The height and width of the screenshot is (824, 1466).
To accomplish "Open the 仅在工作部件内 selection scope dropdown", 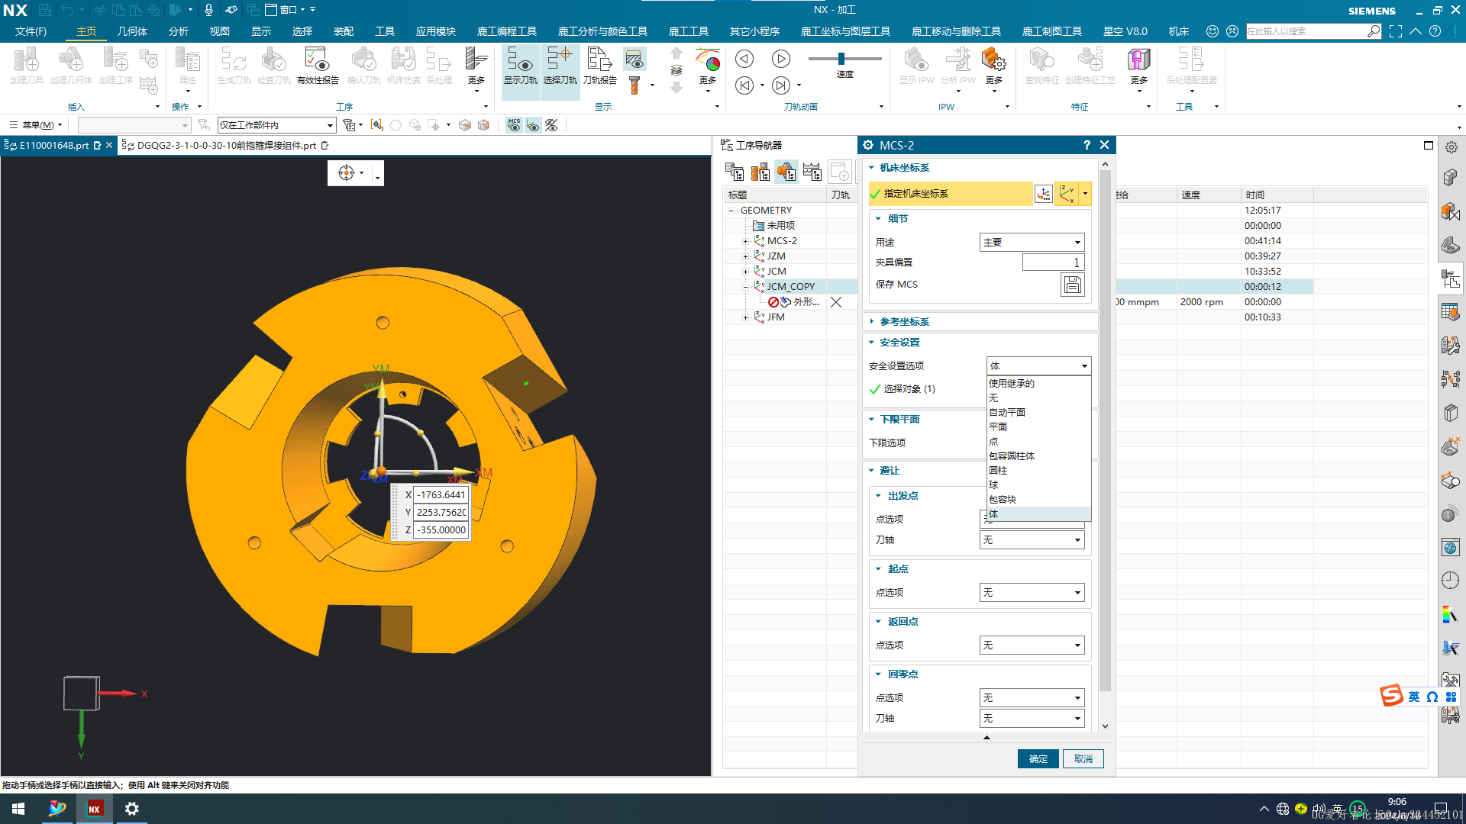I will (277, 125).
